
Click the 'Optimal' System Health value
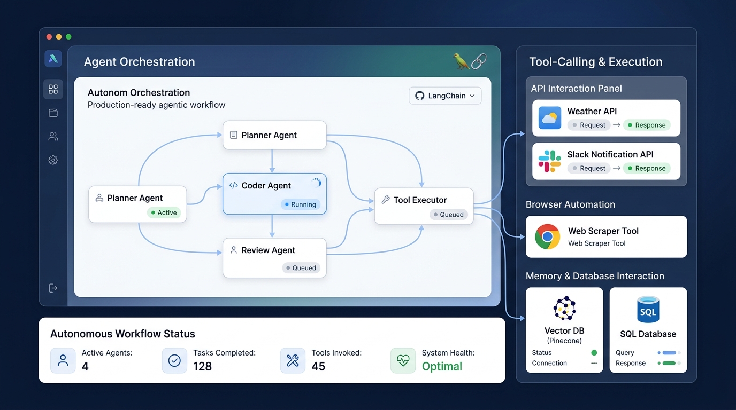click(442, 366)
